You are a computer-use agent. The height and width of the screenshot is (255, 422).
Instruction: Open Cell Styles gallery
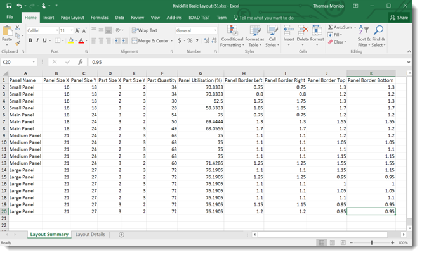point(272,36)
